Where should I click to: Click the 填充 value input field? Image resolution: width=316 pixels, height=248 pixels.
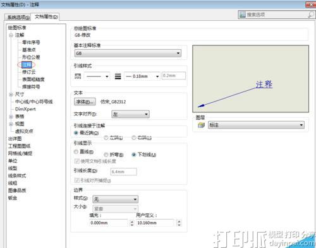pyautogui.click(x=109, y=223)
